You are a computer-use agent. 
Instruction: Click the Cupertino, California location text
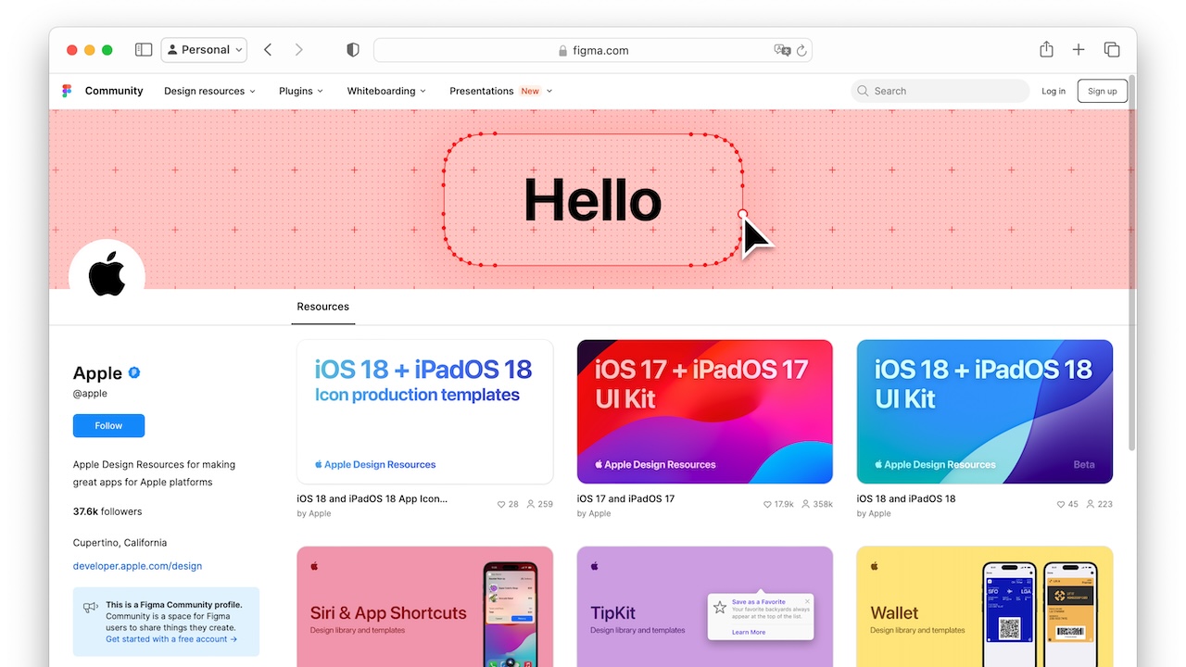coord(120,543)
